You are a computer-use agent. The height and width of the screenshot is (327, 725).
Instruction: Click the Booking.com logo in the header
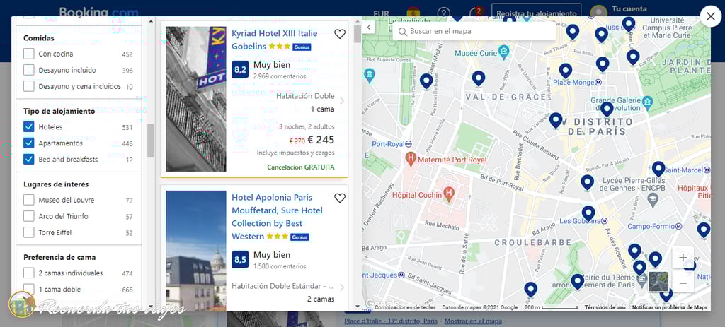(x=99, y=11)
